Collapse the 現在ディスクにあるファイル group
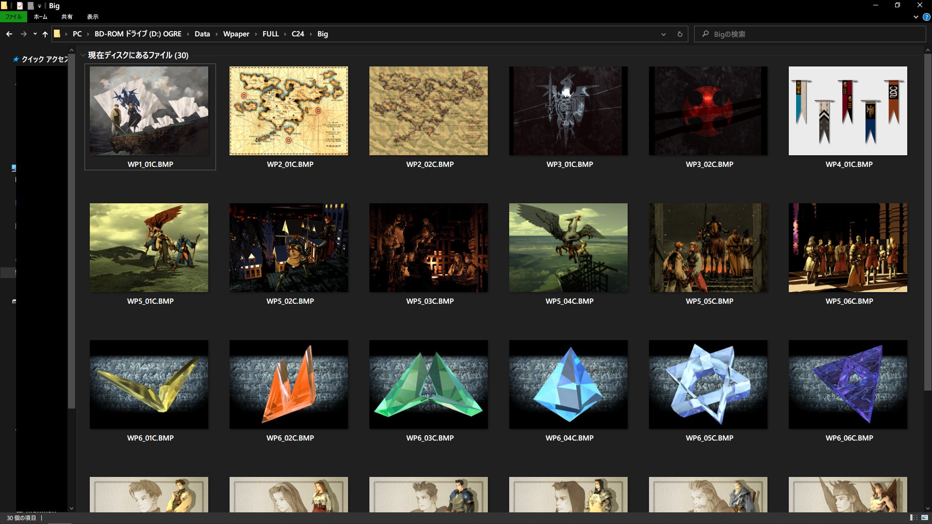The image size is (932, 524). pyautogui.click(x=83, y=55)
